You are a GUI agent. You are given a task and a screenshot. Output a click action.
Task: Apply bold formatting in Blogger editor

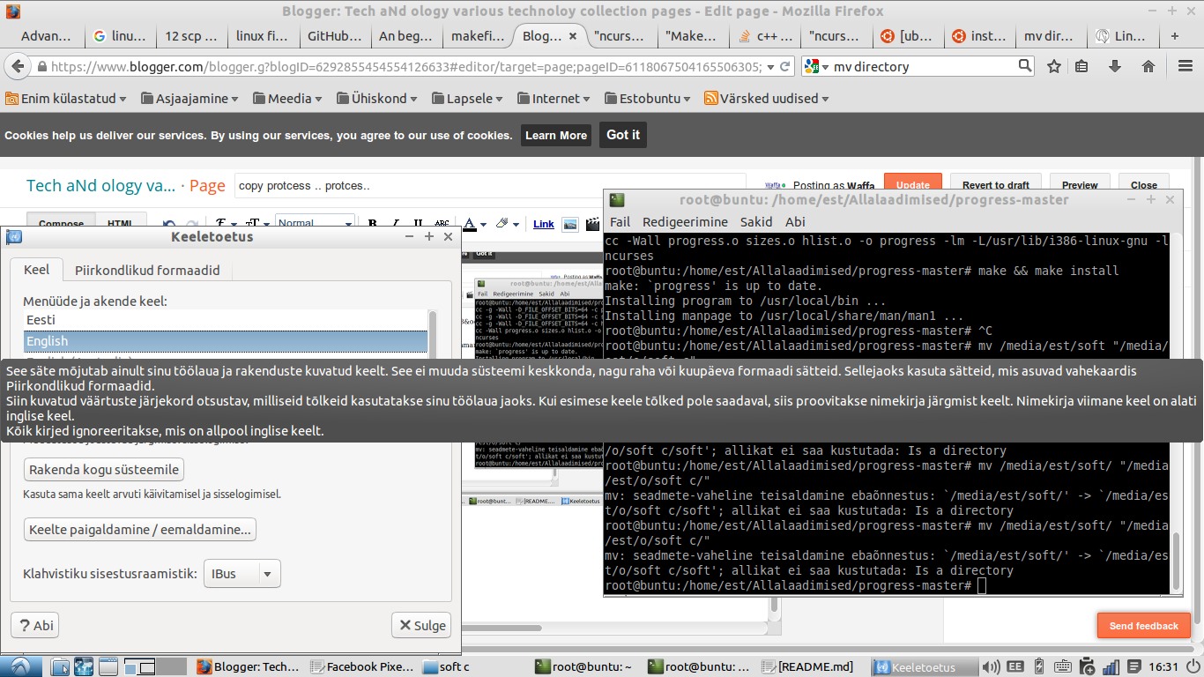pyautogui.click(x=373, y=224)
